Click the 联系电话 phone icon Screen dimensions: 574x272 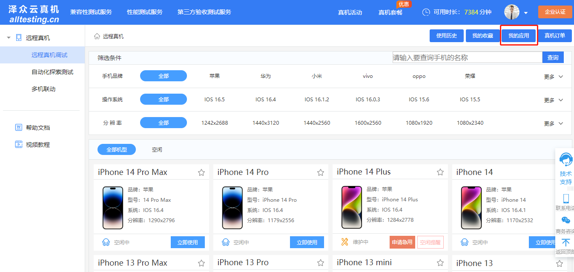click(566, 198)
